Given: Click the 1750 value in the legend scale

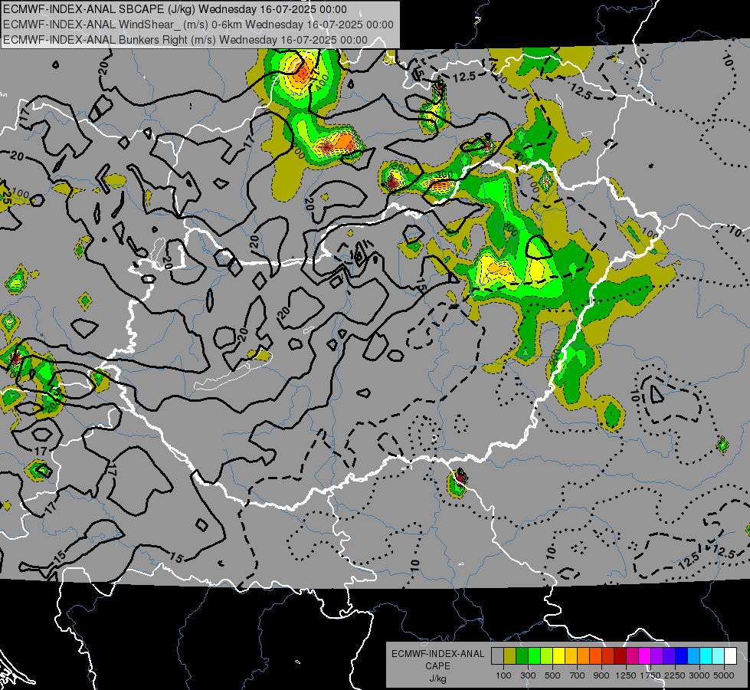Looking at the screenshot, I should (x=650, y=675).
